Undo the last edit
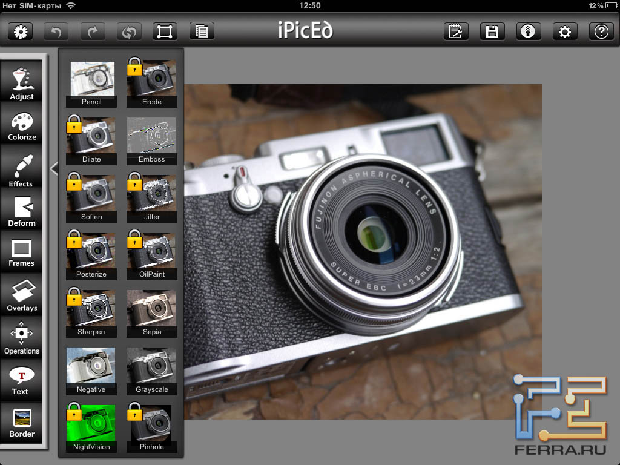This screenshot has height=465, width=620. click(x=56, y=31)
